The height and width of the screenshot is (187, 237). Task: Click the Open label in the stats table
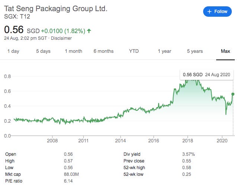point(10,154)
